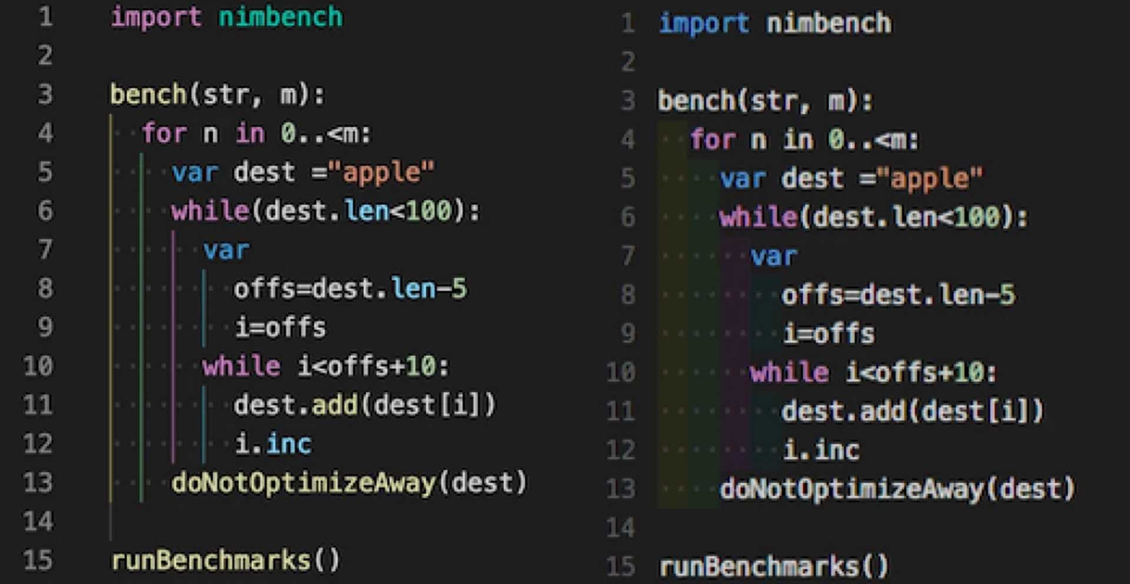
Task: Click 'i=offs' in the left editor
Action: [x=280, y=328]
